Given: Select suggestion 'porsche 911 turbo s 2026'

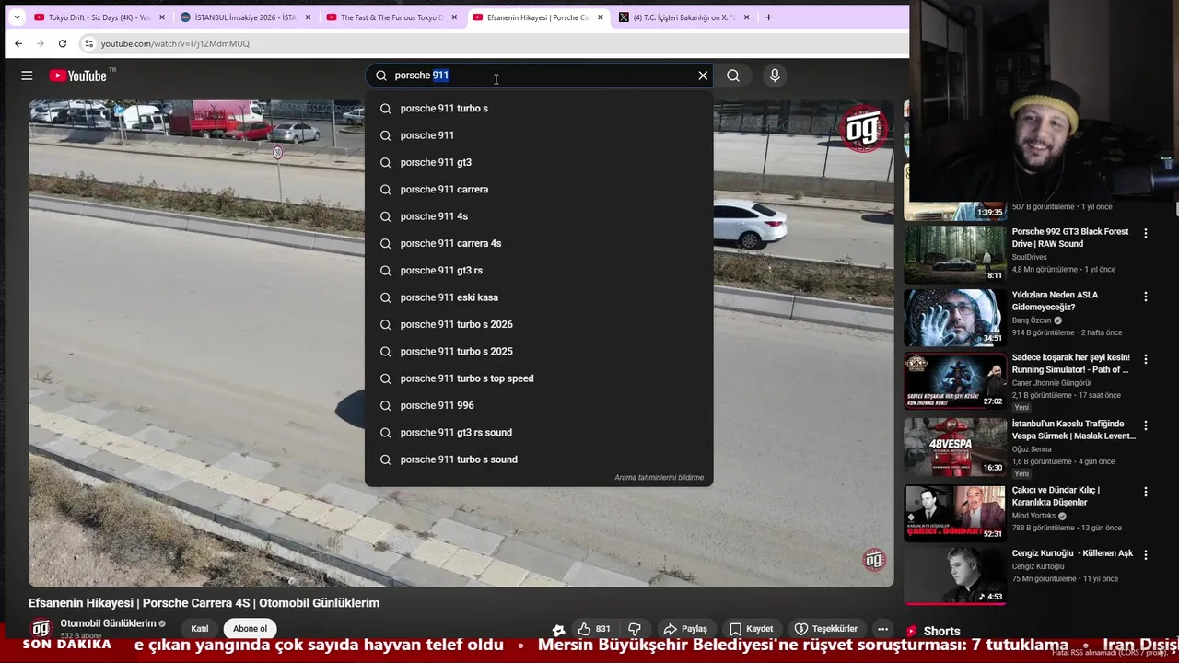Looking at the screenshot, I should pyautogui.click(x=539, y=324).
